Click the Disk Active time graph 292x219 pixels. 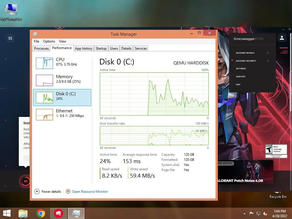tap(154, 94)
